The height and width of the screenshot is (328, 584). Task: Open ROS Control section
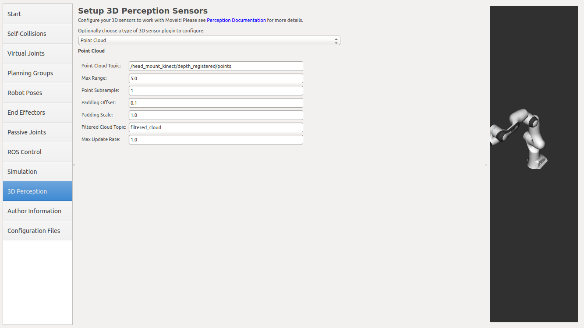pyautogui.click(x=38, y=152)
